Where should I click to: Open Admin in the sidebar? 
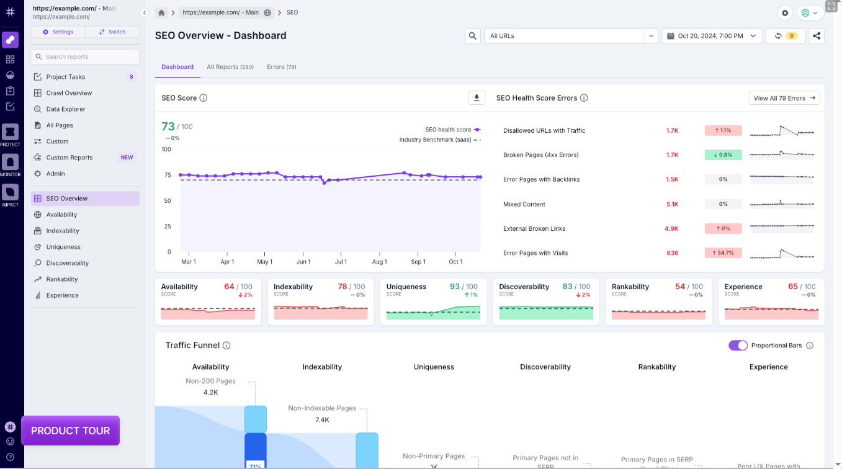pyautogui.click(x=85, y=174)
